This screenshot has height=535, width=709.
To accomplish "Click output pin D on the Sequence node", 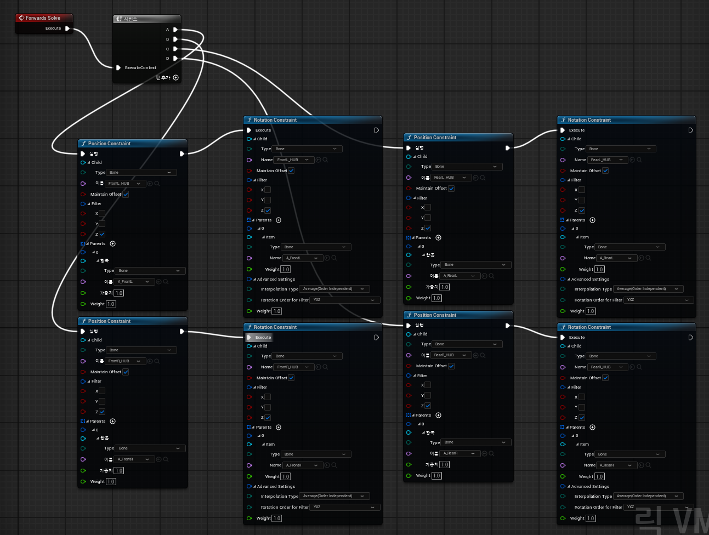I will [175, 58].
